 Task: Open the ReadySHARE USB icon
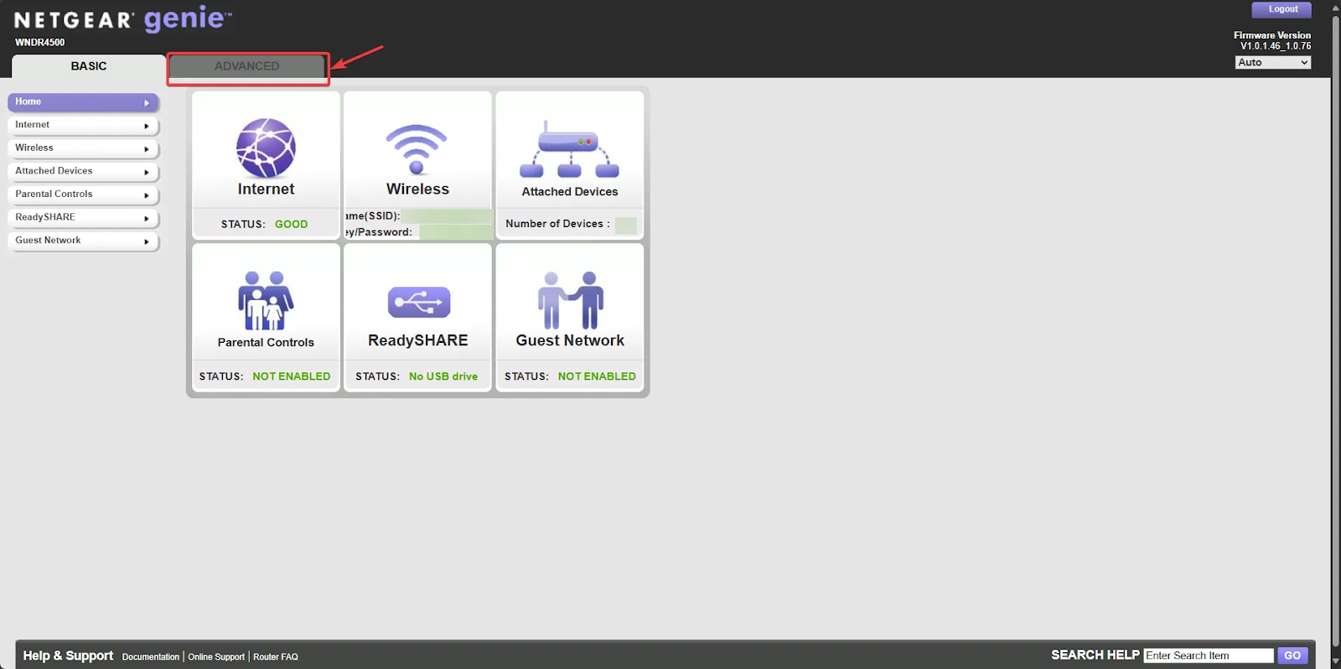pos(418,302)
